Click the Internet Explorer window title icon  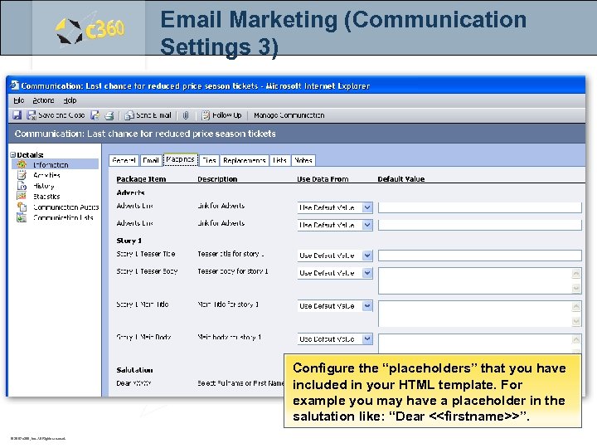click(14, 85)
